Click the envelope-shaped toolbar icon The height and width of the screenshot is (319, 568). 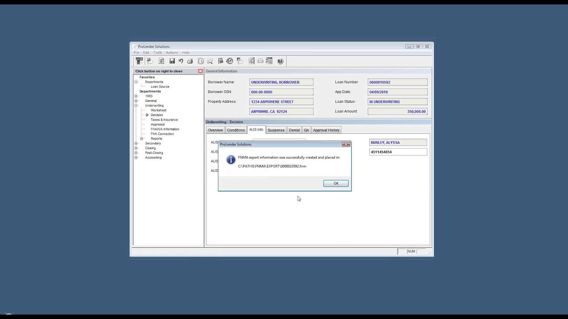click(260, 61)
